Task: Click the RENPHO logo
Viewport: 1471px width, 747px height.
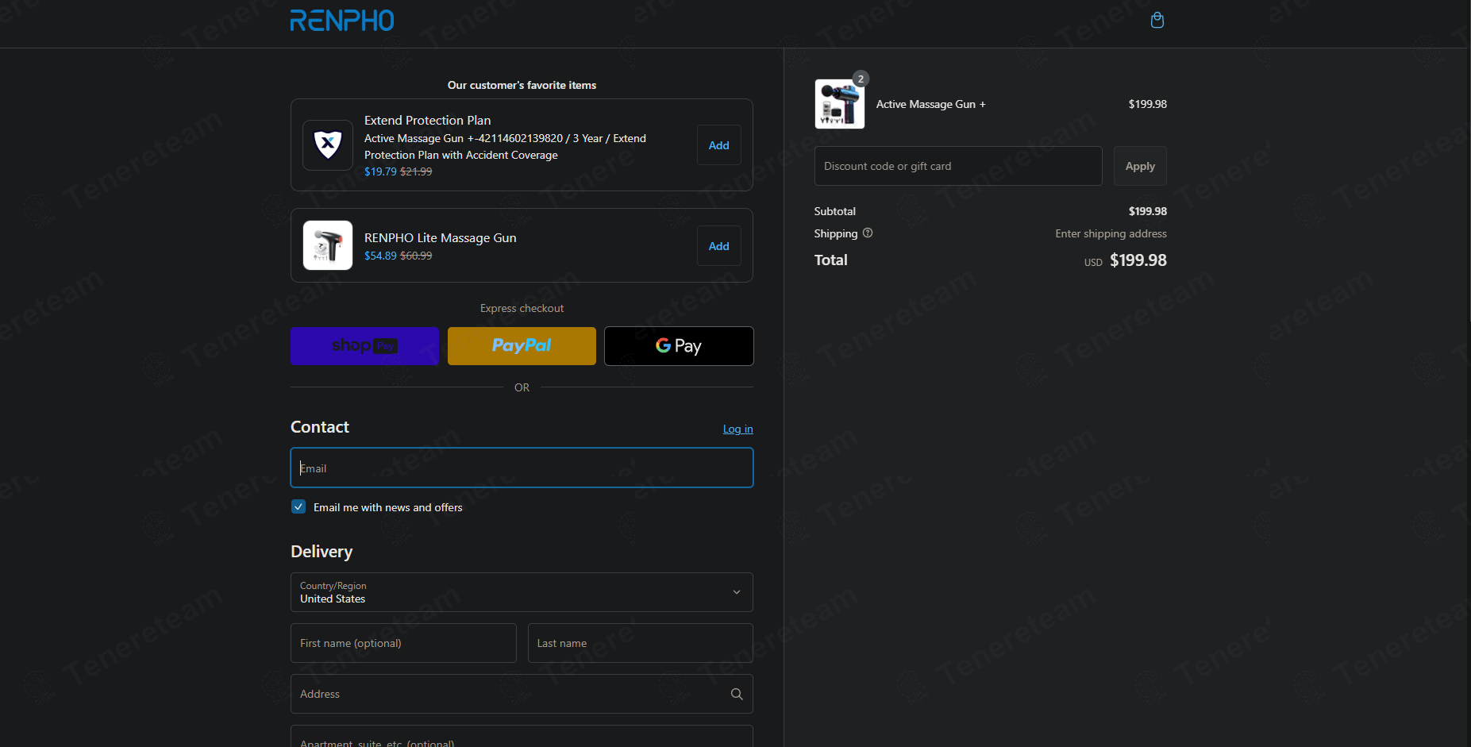Action: pos(342,21)
